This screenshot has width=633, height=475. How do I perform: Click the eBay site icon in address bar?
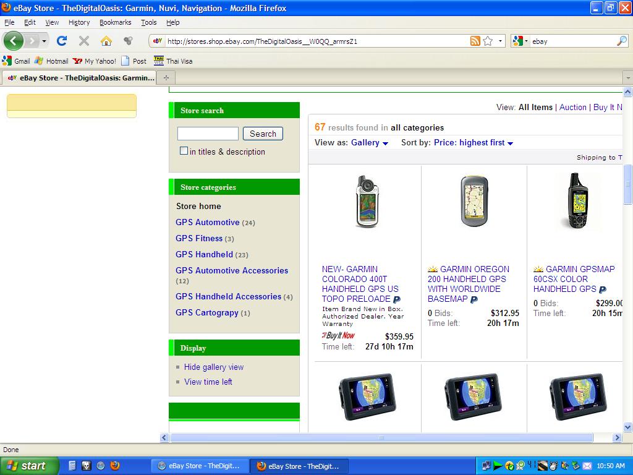point(158,41)
